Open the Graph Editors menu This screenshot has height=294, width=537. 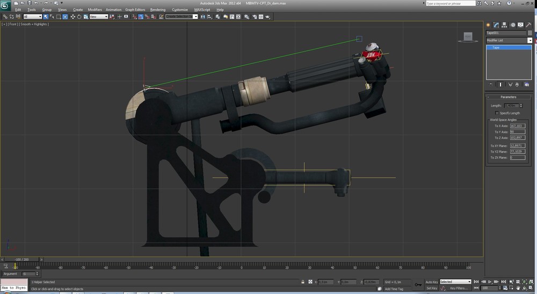(135, 10)
